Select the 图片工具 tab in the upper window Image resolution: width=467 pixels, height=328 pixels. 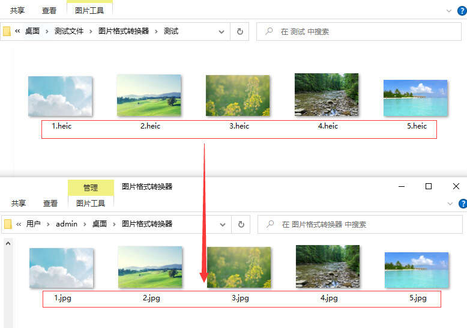[x=89, y=10]
